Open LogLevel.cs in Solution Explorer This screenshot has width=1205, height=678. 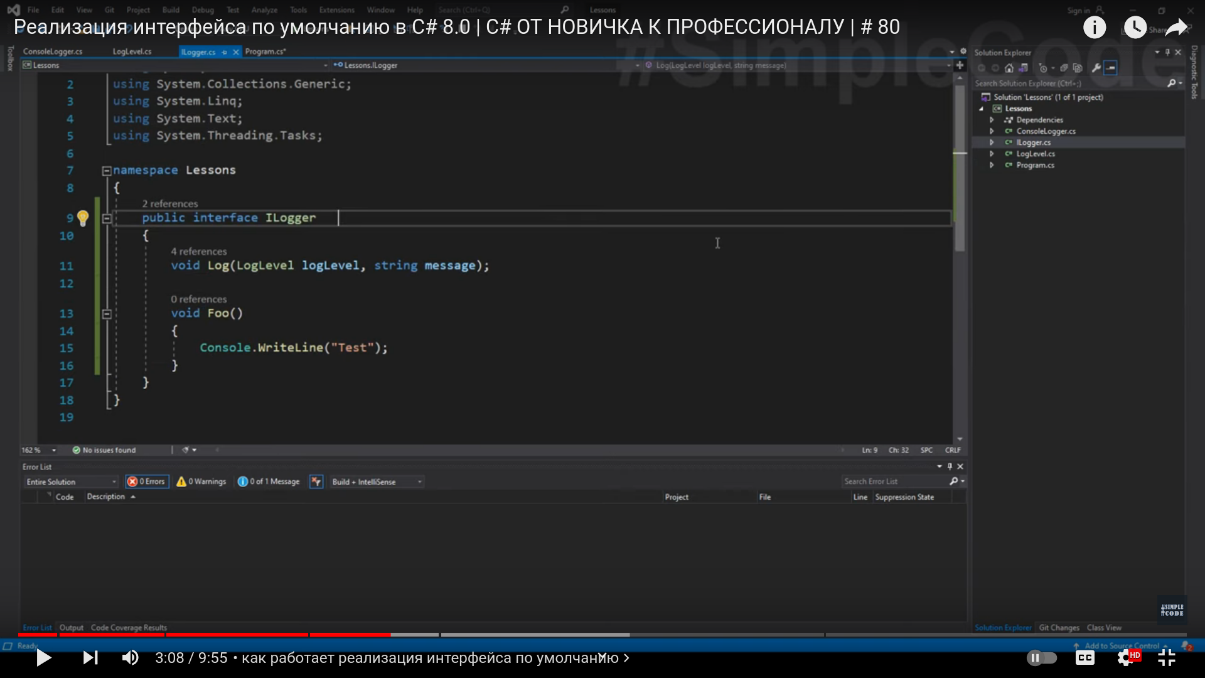point(1035,154)
